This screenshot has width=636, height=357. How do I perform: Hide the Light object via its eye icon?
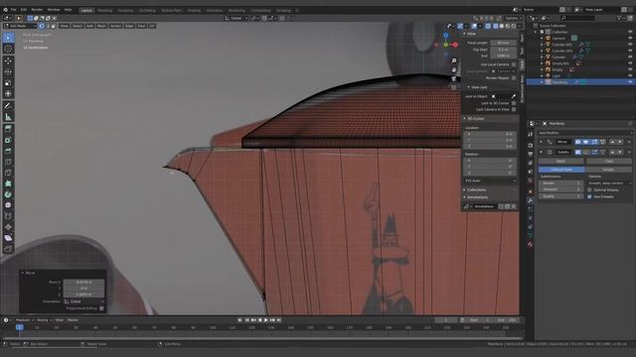click(630, 75)
